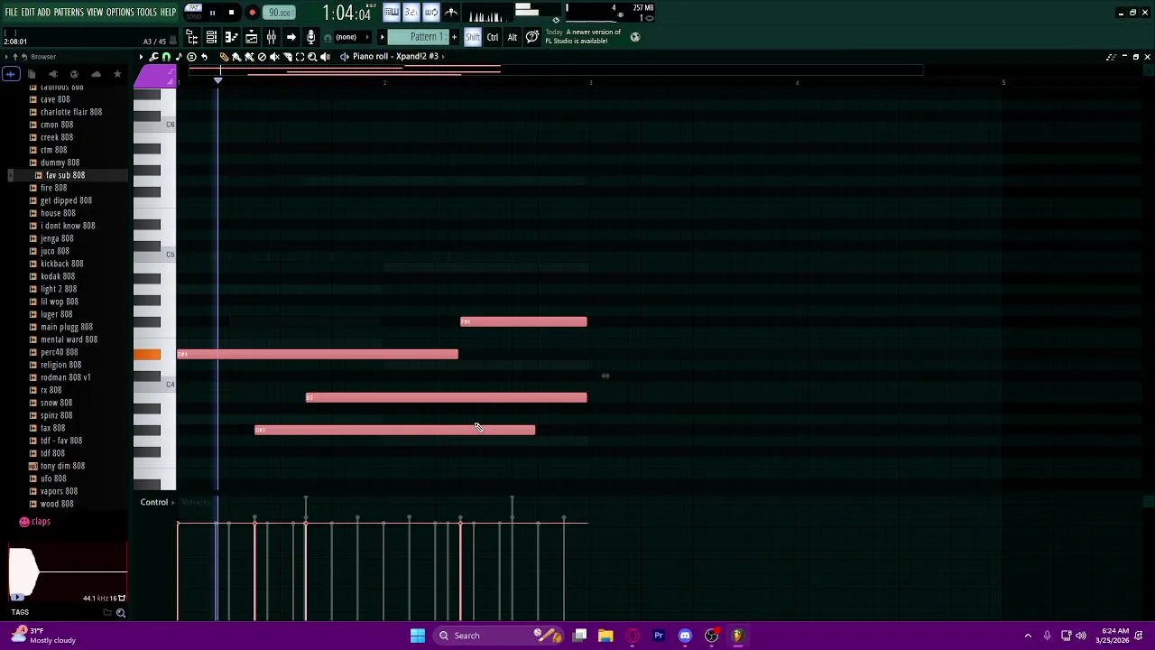Toggle the Alt key button
This screenshot has width=1155, height=650.
point(513,37)
